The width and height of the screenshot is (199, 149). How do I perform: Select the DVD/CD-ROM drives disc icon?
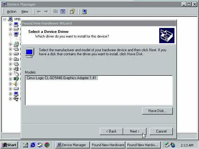[x=16, y=44]
